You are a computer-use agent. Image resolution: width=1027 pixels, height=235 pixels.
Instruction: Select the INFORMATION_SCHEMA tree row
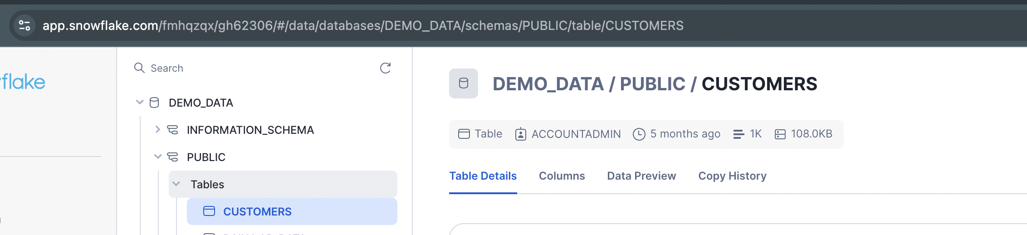coord(250,130)
